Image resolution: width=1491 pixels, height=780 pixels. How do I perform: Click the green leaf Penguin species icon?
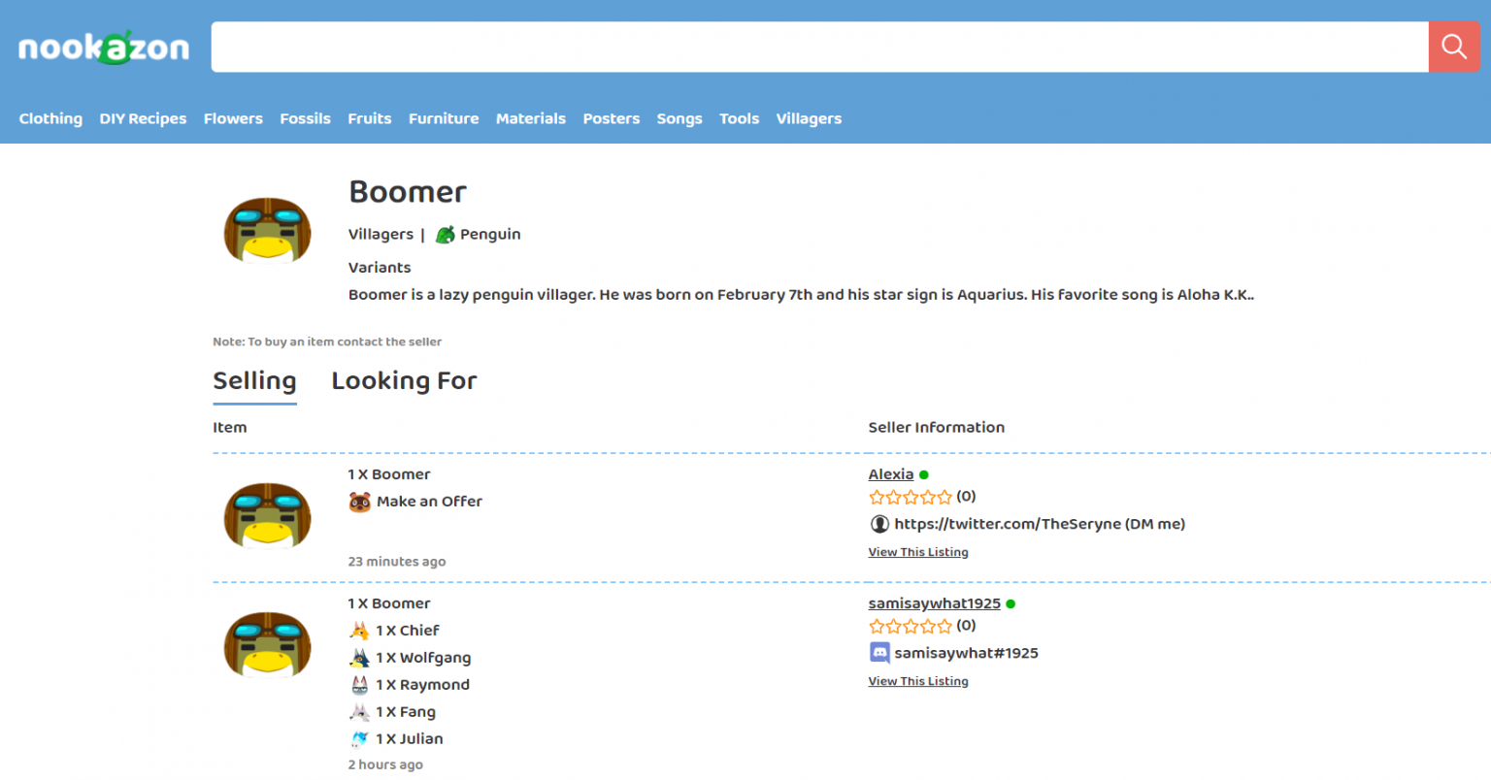pyautogui.click(x=446, y=235)
